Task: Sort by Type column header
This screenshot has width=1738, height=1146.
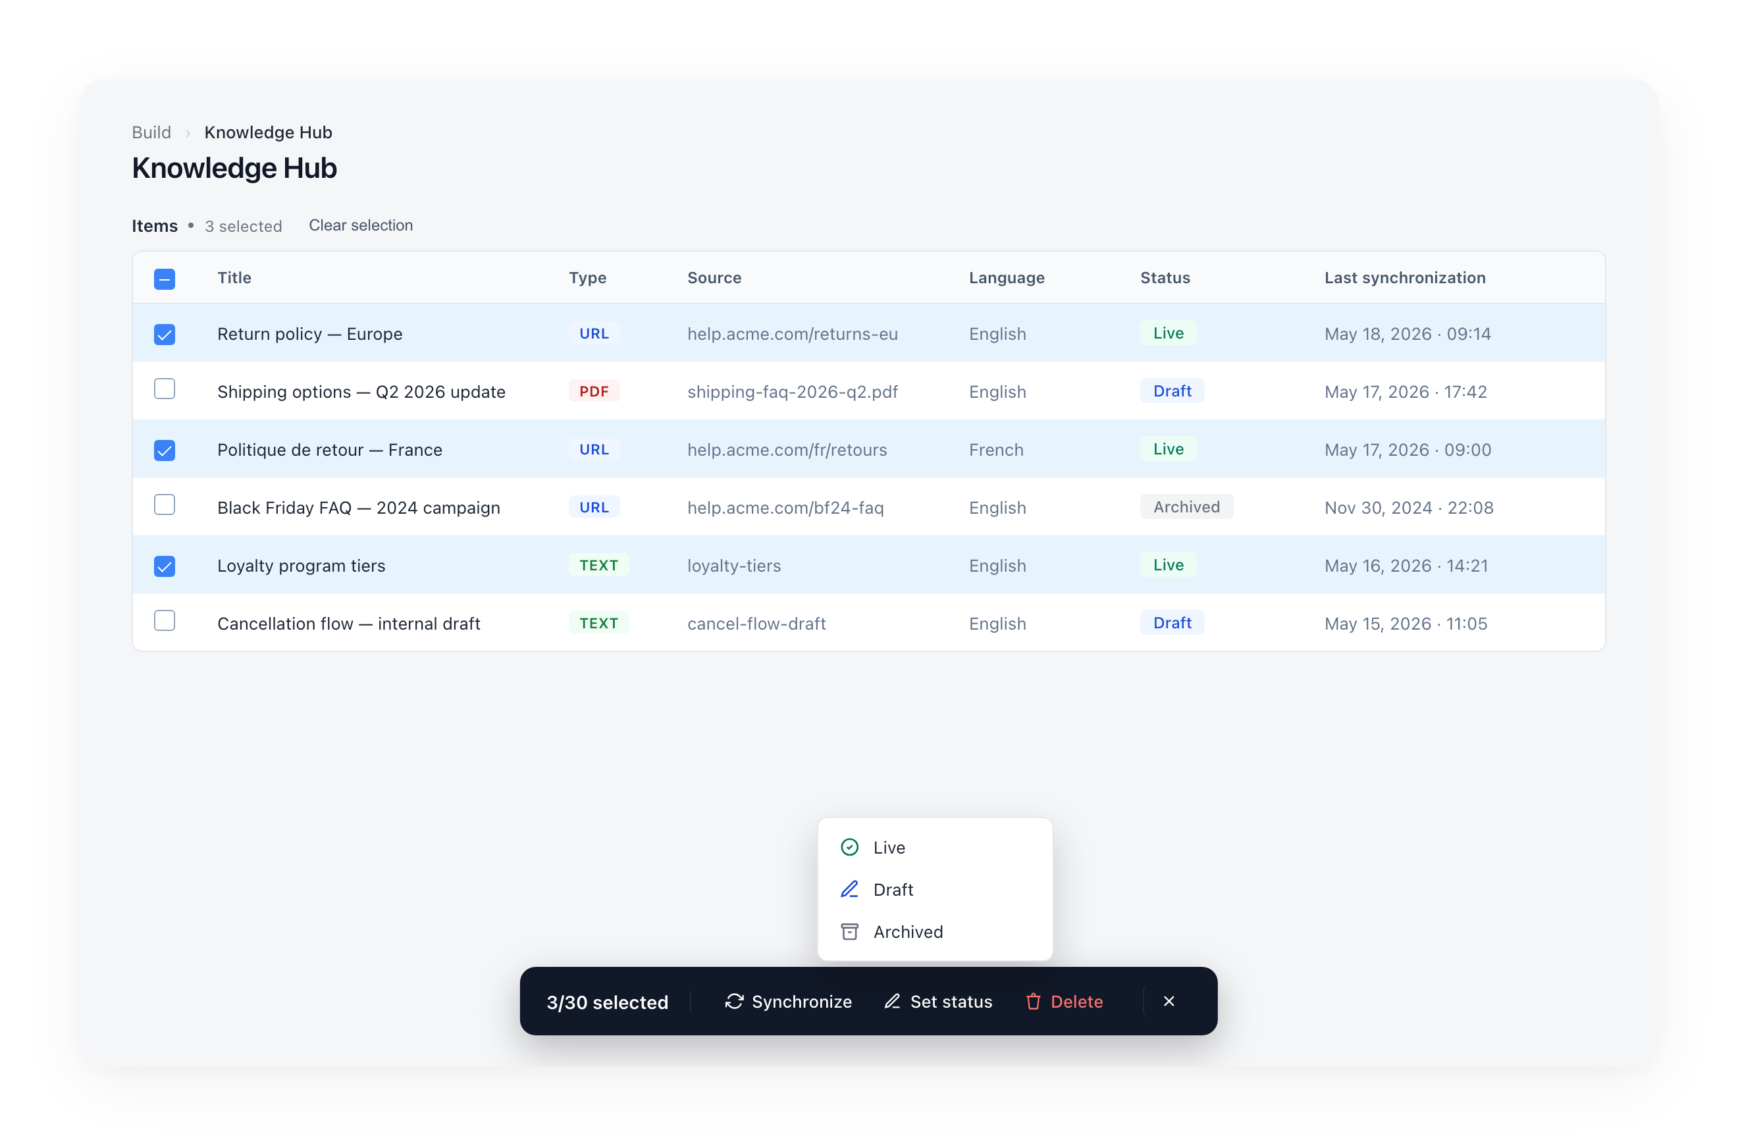Action: (587, 278)
